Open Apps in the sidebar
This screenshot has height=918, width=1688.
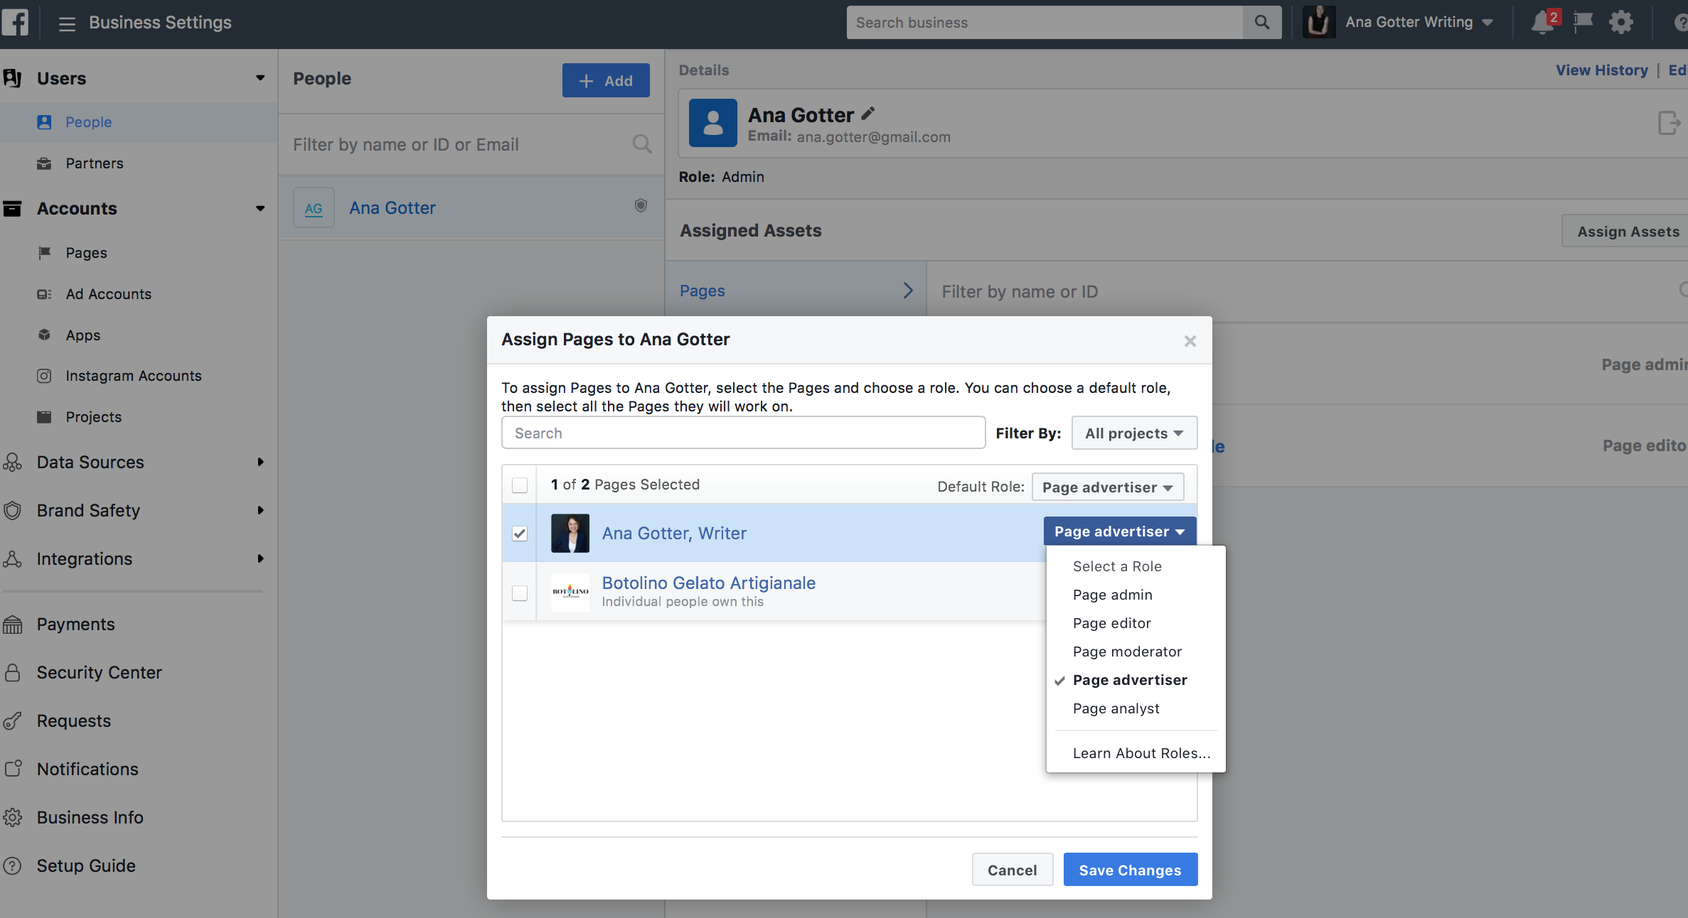(x=83, y=335)
